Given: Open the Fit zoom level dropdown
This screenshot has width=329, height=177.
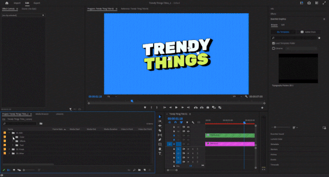Looking at the screenshot, I should pos(112,97).
